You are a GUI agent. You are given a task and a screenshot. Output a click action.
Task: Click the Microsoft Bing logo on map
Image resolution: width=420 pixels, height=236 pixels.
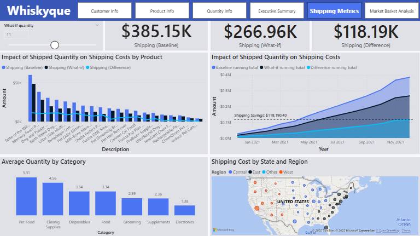pyautogui.click(x=224, y=230)
